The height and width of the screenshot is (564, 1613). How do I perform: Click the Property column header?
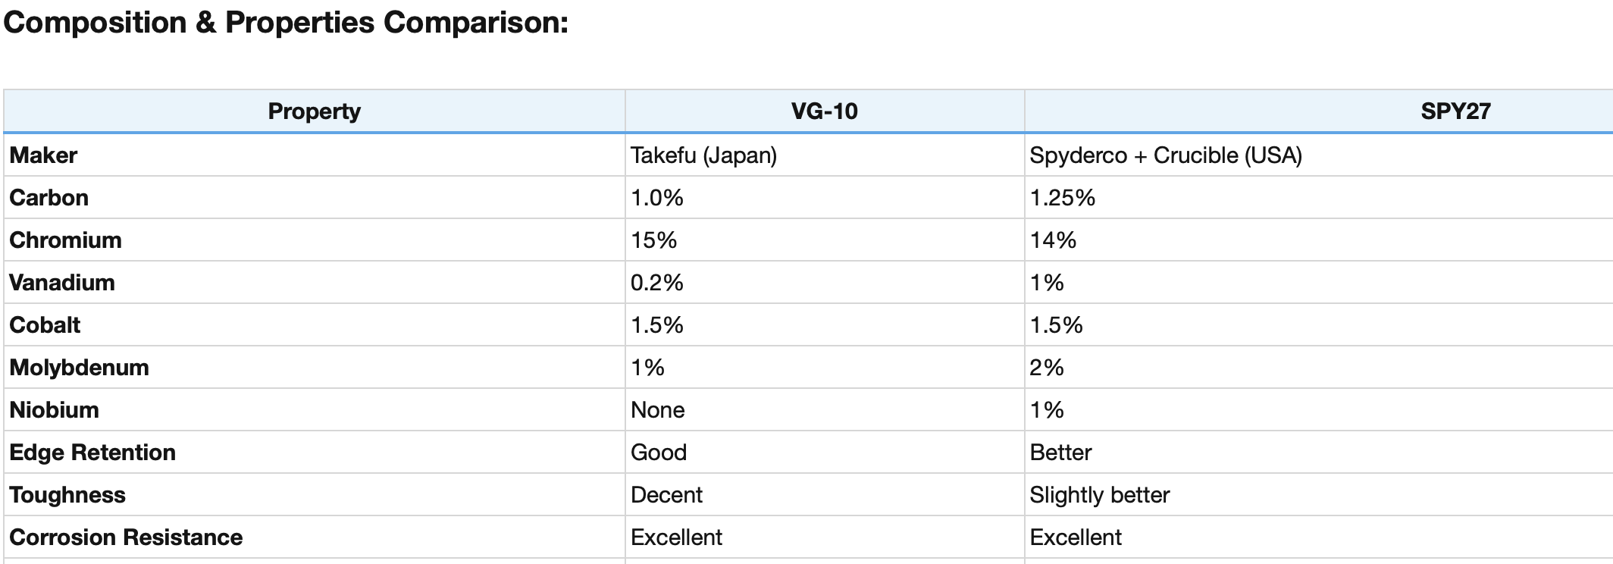coord(314,111)
